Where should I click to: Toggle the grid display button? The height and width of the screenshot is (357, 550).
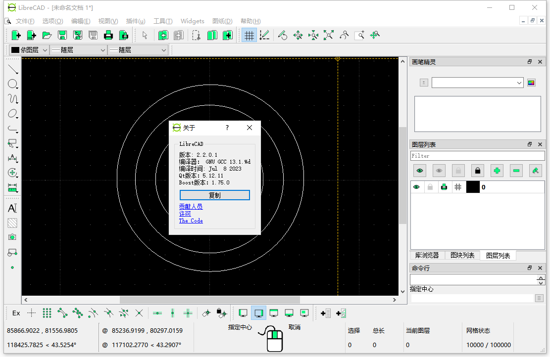pyautogui.click(x=249, y=36)
